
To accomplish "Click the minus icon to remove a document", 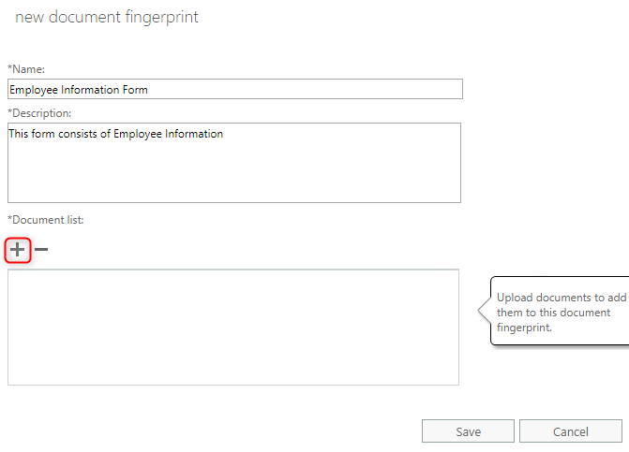I will 41,250.
